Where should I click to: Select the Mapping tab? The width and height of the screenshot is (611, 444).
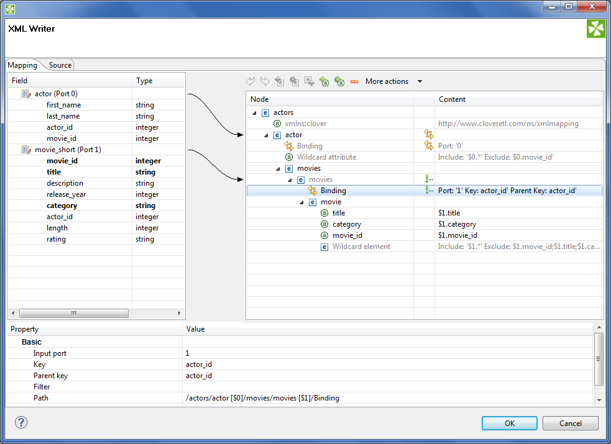click(22, 65)
